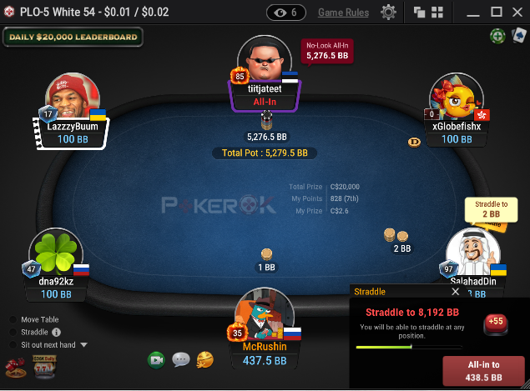Expand Sit out next hand dropdown arrow
Screen dimensions: 530x391
[x=83, y=345]
